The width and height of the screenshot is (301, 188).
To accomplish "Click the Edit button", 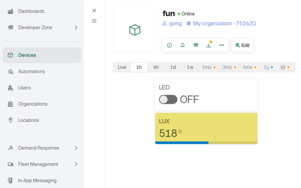I will (243, 46).
